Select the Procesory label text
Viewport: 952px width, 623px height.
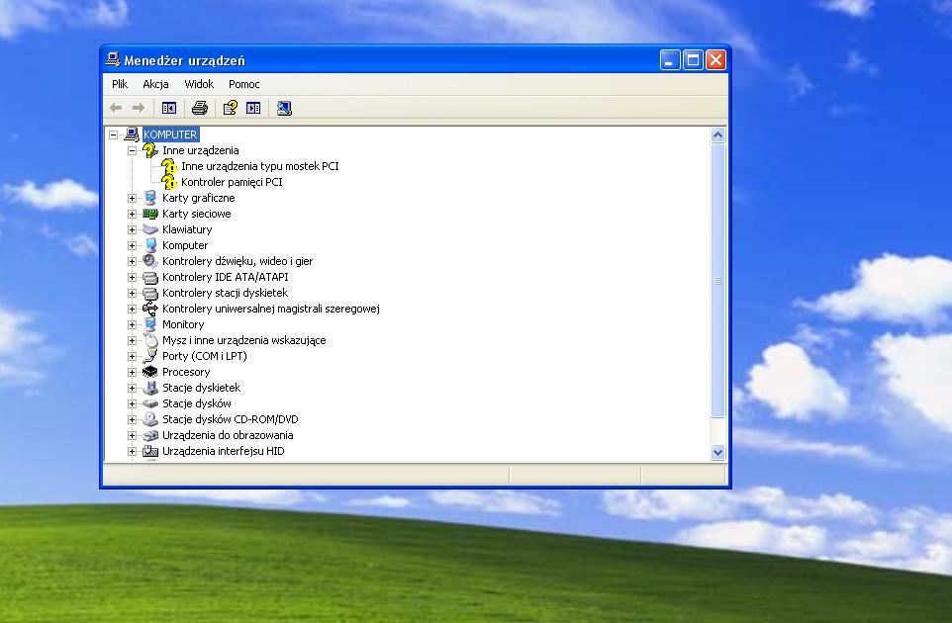click(186, 372)
